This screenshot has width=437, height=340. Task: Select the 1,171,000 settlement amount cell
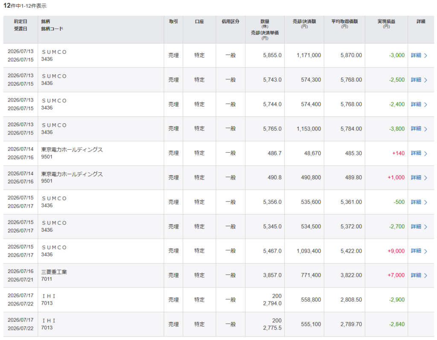309,55
